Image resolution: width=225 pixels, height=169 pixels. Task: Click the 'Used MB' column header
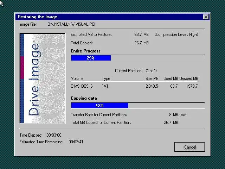(171, 79)
